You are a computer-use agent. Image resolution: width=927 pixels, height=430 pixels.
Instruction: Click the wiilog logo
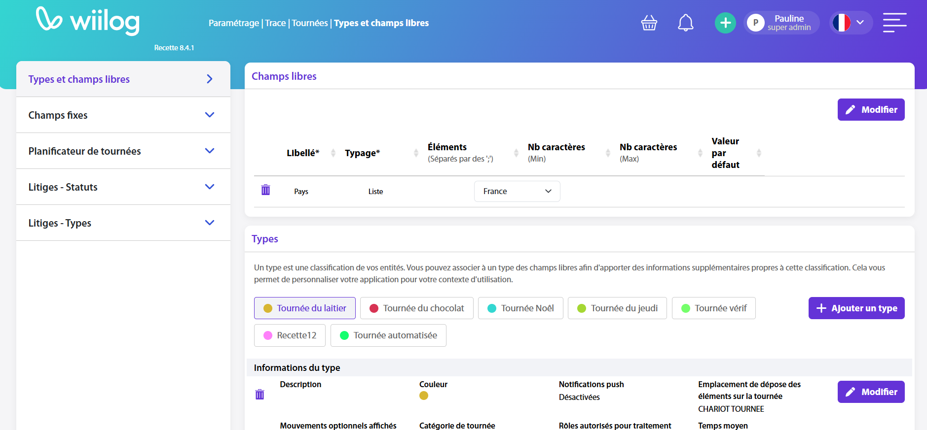click(x=88, y=21)
